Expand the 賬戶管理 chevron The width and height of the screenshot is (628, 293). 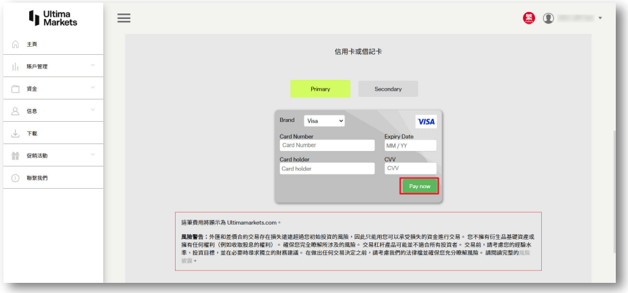(x=93, y=65)
